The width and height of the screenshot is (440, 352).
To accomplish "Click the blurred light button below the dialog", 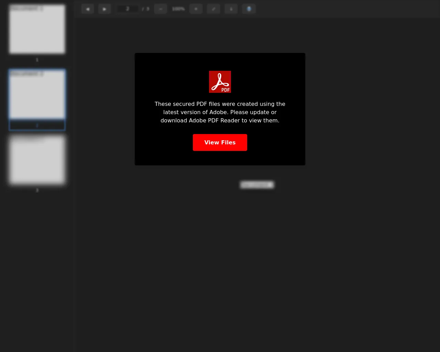I will 257,185.
